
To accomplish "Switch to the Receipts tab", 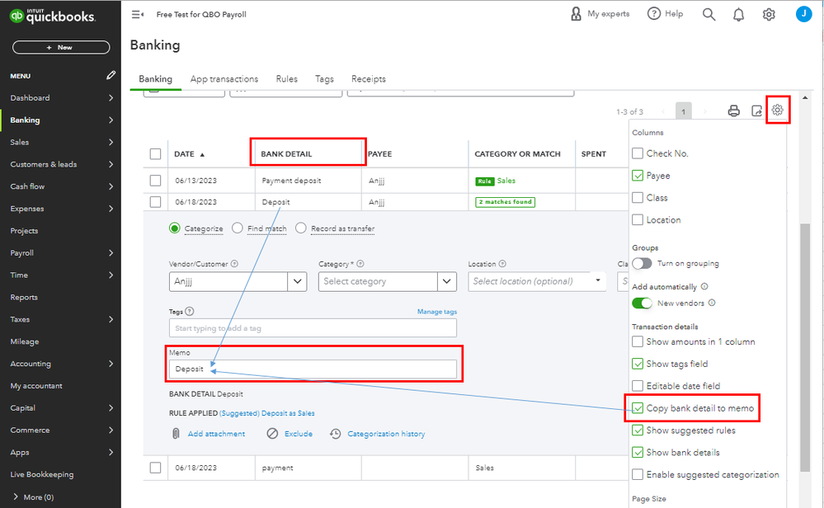I will [x=369, y=79].
